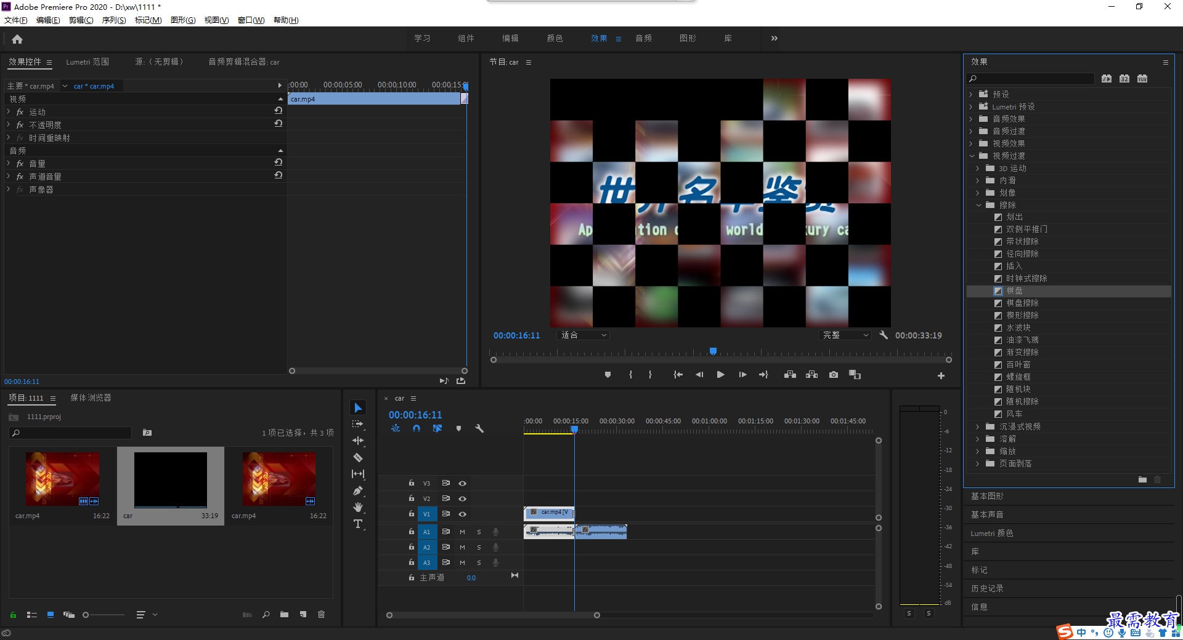This screenshot has width=1183, height=640.
Task: Toggle timeline snap magnet icon
Action: [x=417, y=428]
